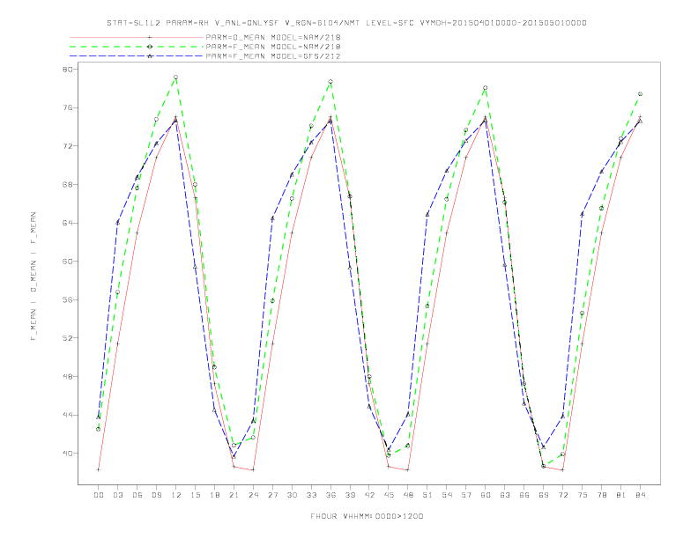Select legend entry PARM=O_MEAN MODEL=NAM/218
This screenshot has height=539, width=698.
[x=273, y=37]
